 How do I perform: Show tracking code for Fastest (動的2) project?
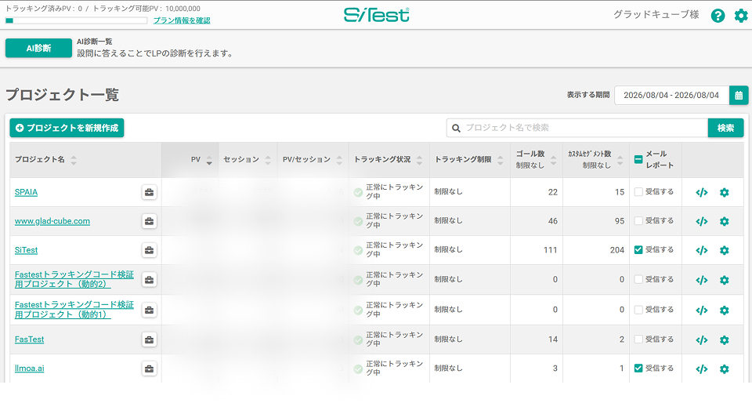click(x=702, y=280)
